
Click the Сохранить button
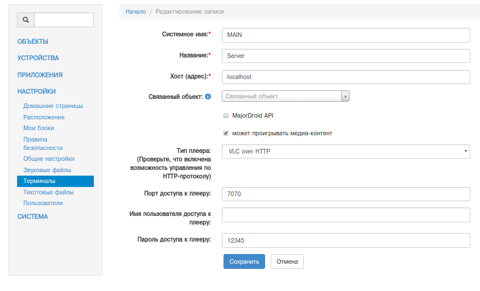tap(244, 261)
